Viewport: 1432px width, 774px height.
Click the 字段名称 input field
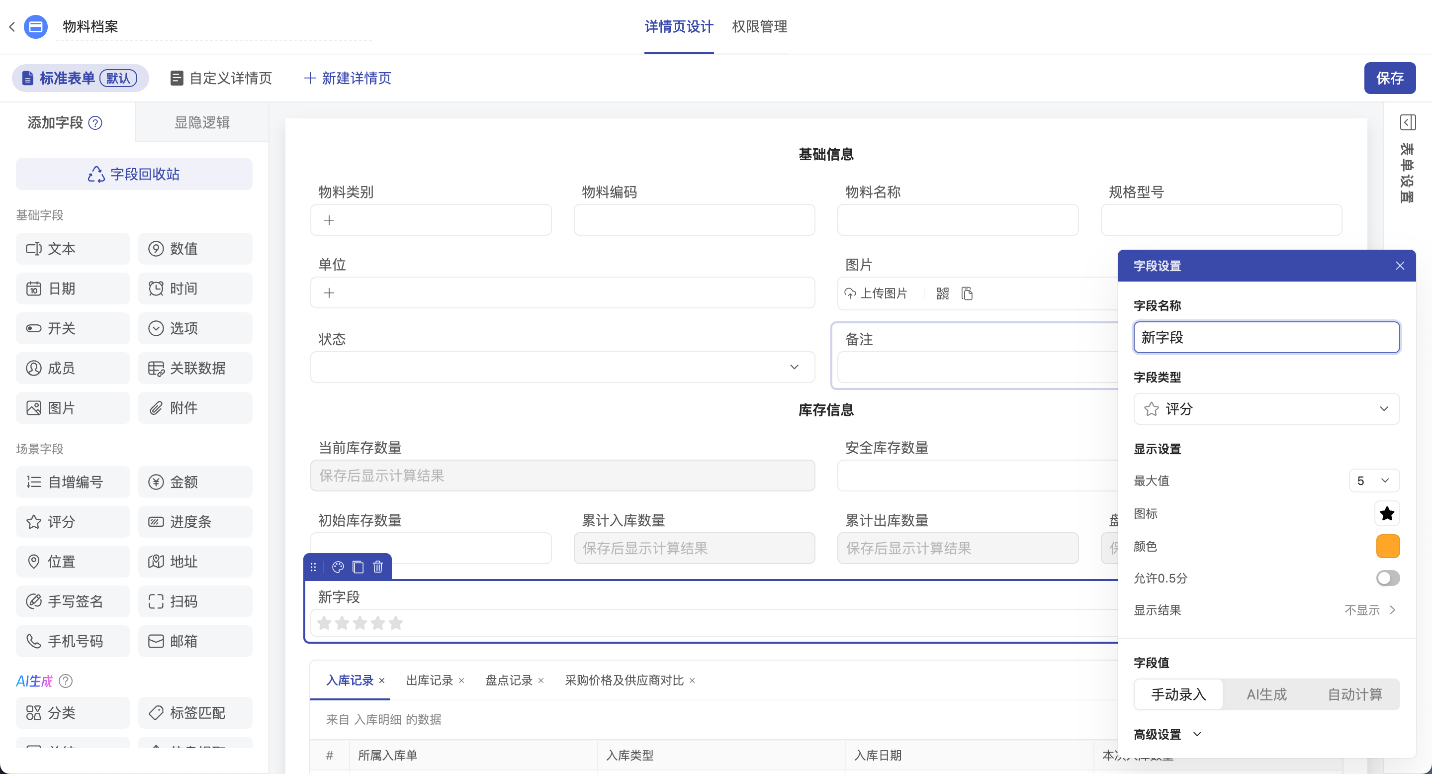tap(1266, 337)
